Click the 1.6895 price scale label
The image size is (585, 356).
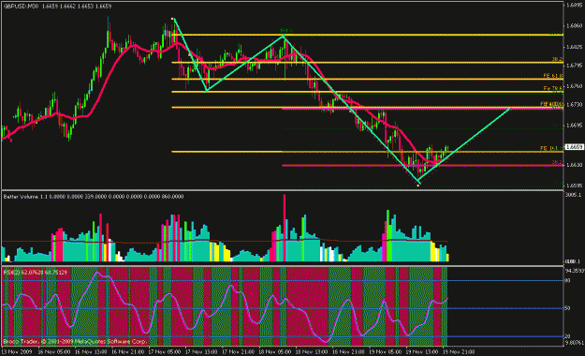pyautogui.click(x=575, y=6)
